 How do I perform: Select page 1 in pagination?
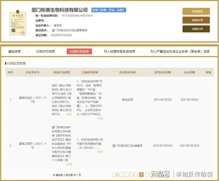click(x=141, y=175)
